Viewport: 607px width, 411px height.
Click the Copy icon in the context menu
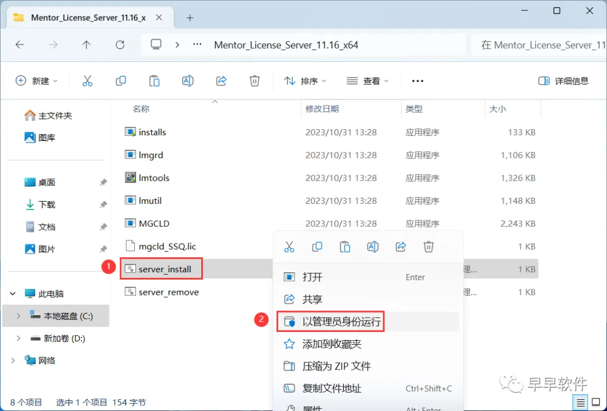click(x=317, y=246)
